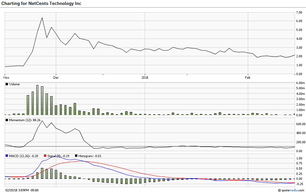Click the blue MACD legend square
This screenshot has height=193, width=306.
7,156
